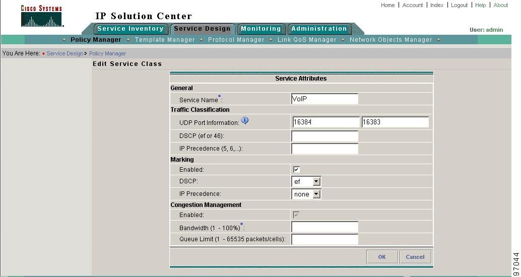Click the Queue Limit input field

click(324, 239)
